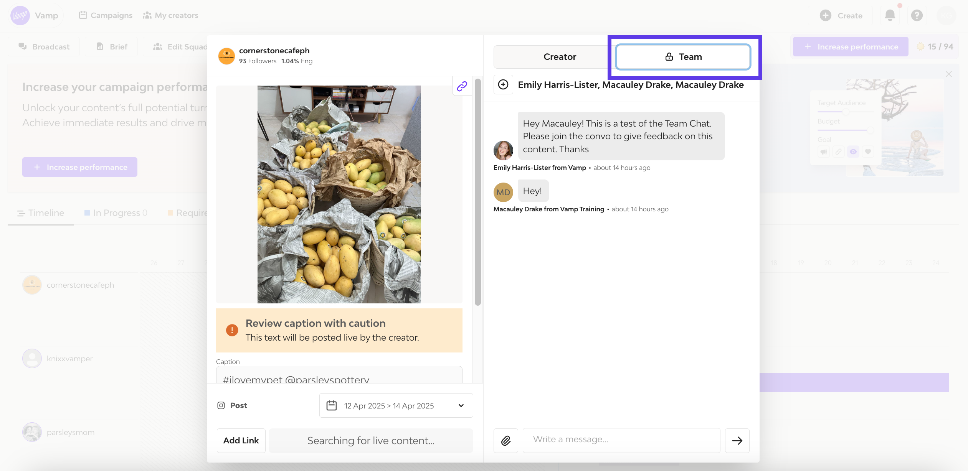Open the Team chat tab
The width and height of the screenshot is (968, 471).
tap(683, 57)
